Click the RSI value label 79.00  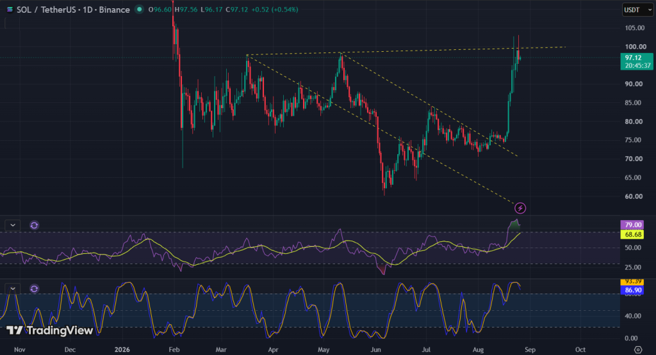(x=633, y=225)
